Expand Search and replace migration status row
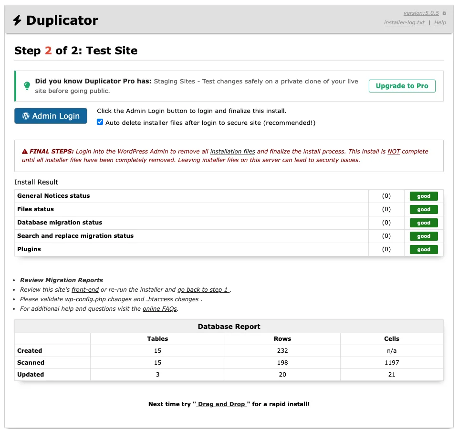Image resolution: width=458 pixels, height=429 pixels. pyautogui.click(x=229, y=236)
